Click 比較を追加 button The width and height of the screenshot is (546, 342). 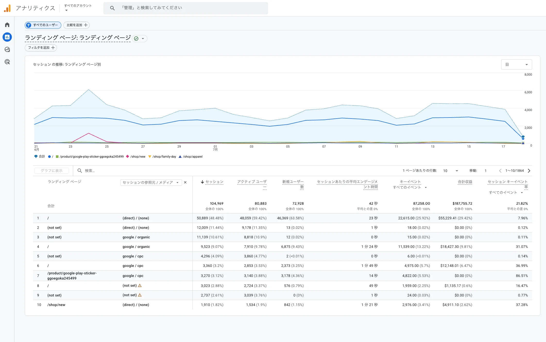[76, 25]
